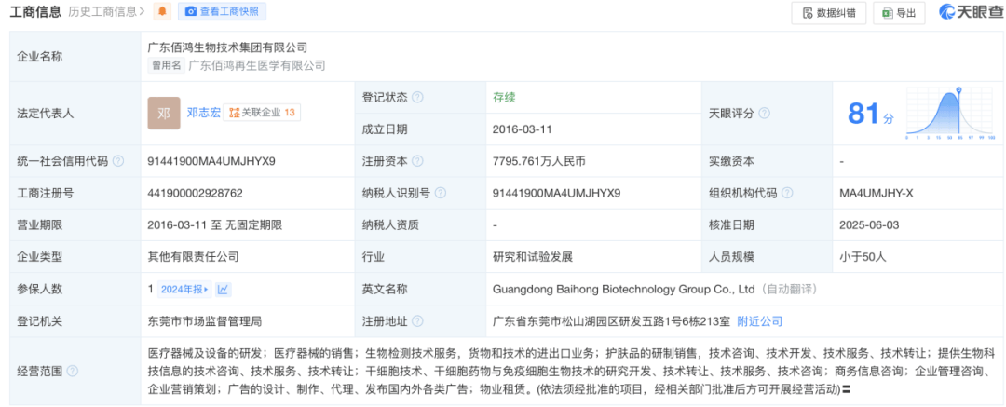The height and width of the screenshot is (407, 1006).
Task: Expand the 2024年报 annual report dropdown
Action: (x=185, y=290)
